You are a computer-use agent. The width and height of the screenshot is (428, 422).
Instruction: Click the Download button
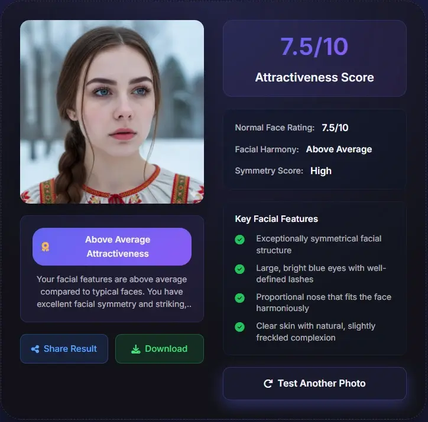(160, 349)
